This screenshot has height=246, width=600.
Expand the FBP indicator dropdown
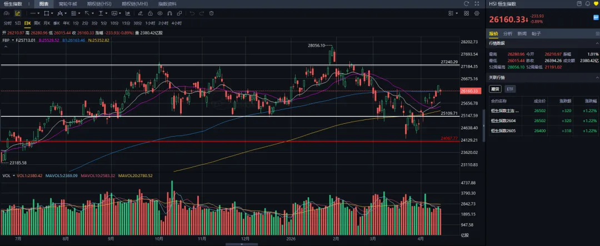[x=12, y=40]
